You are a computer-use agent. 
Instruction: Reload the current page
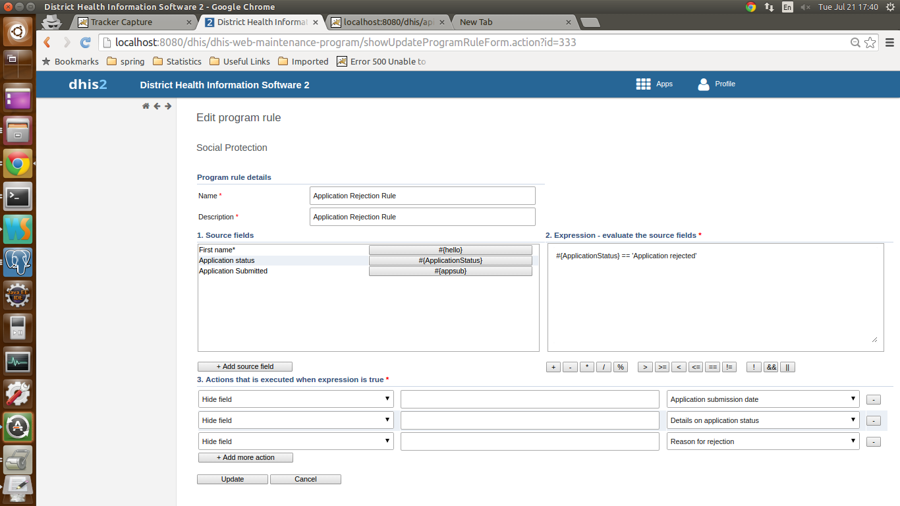click(x=85, y=42)
